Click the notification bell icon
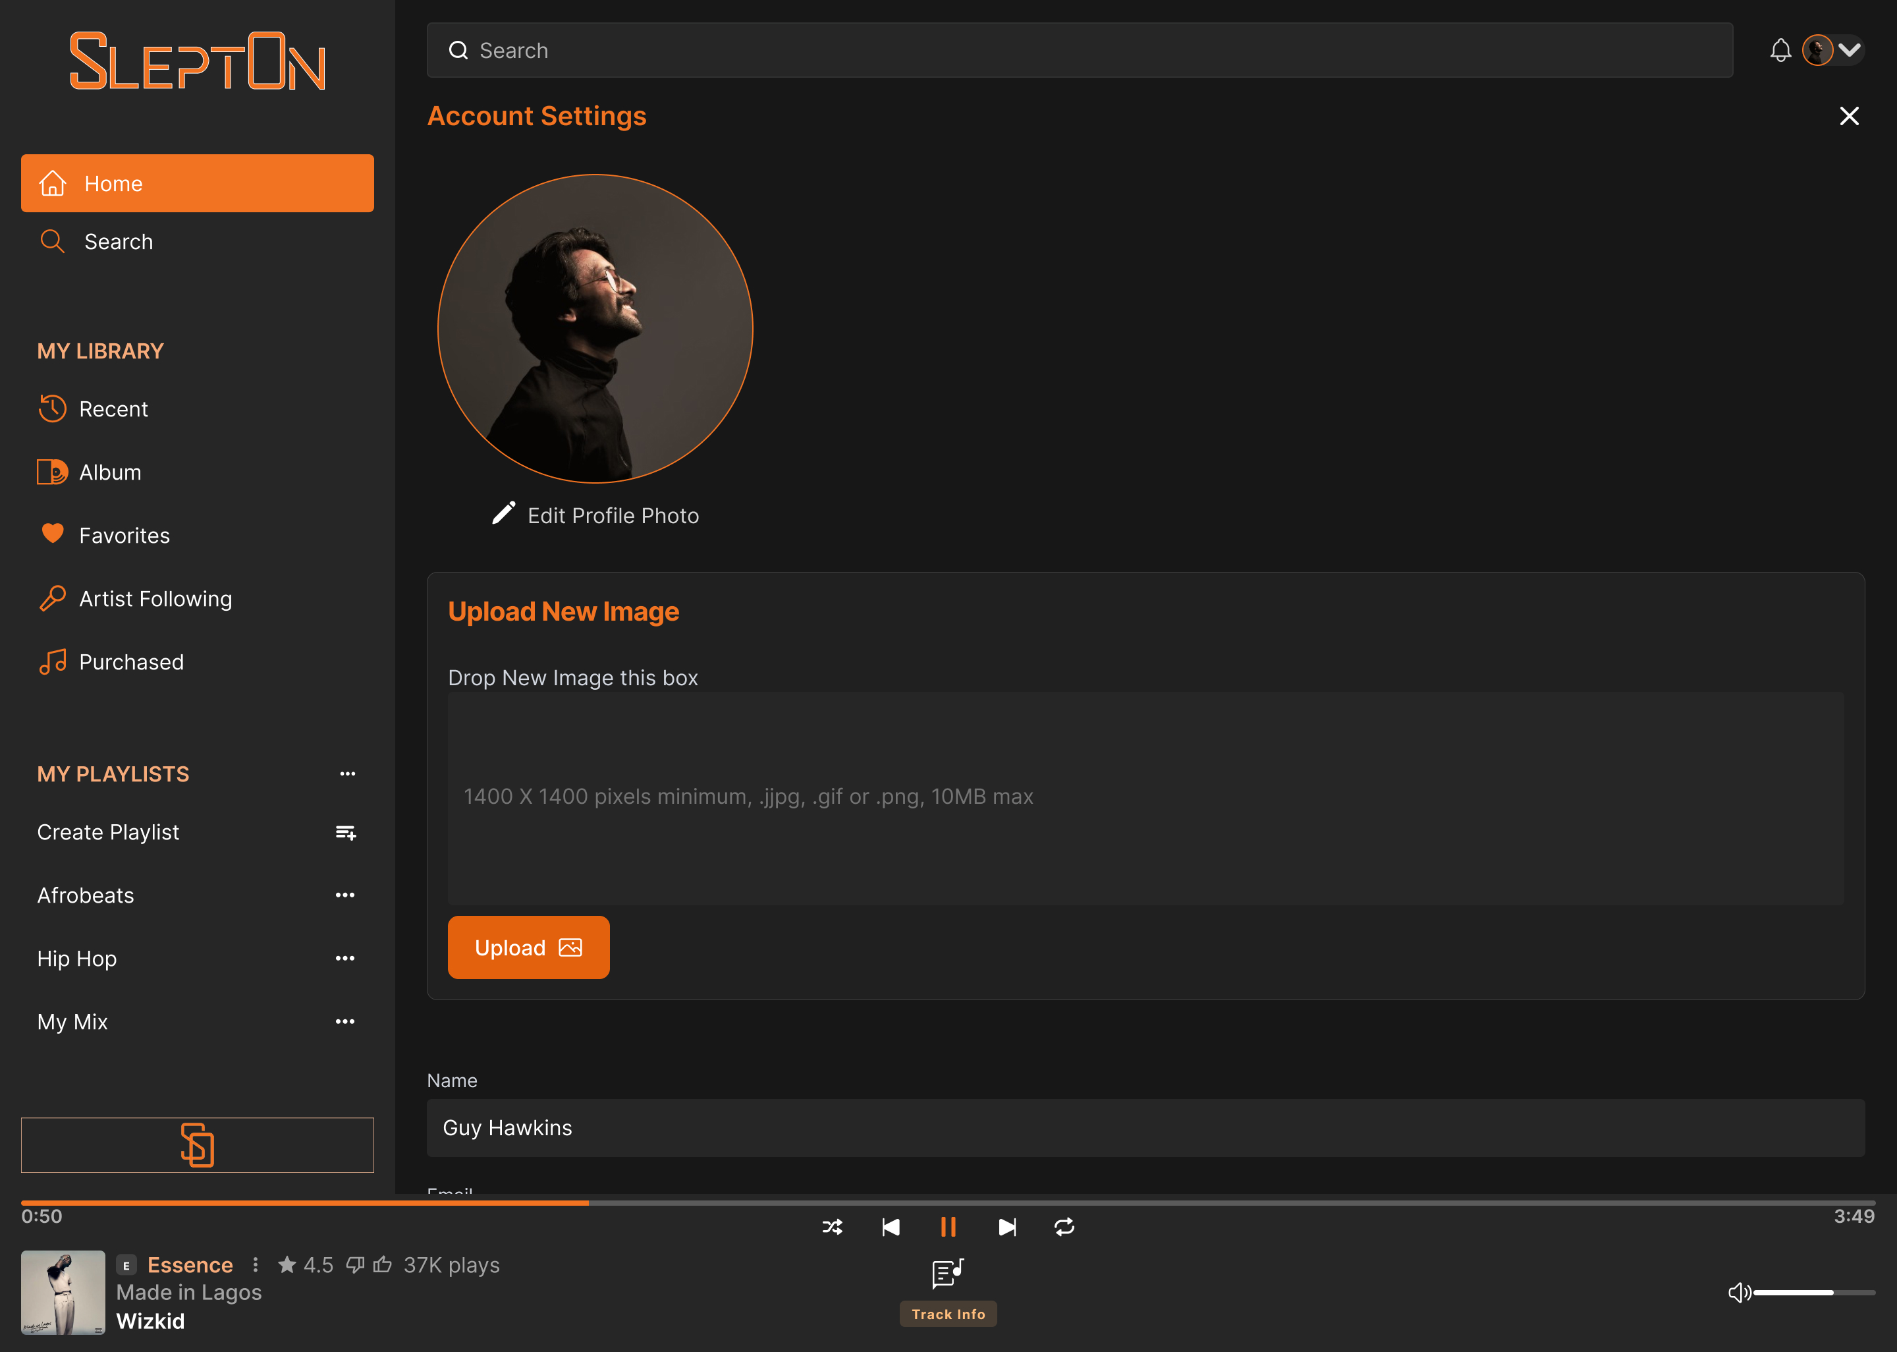This screenshot has width=1897, height=1352. click(x=1780, y=51)
